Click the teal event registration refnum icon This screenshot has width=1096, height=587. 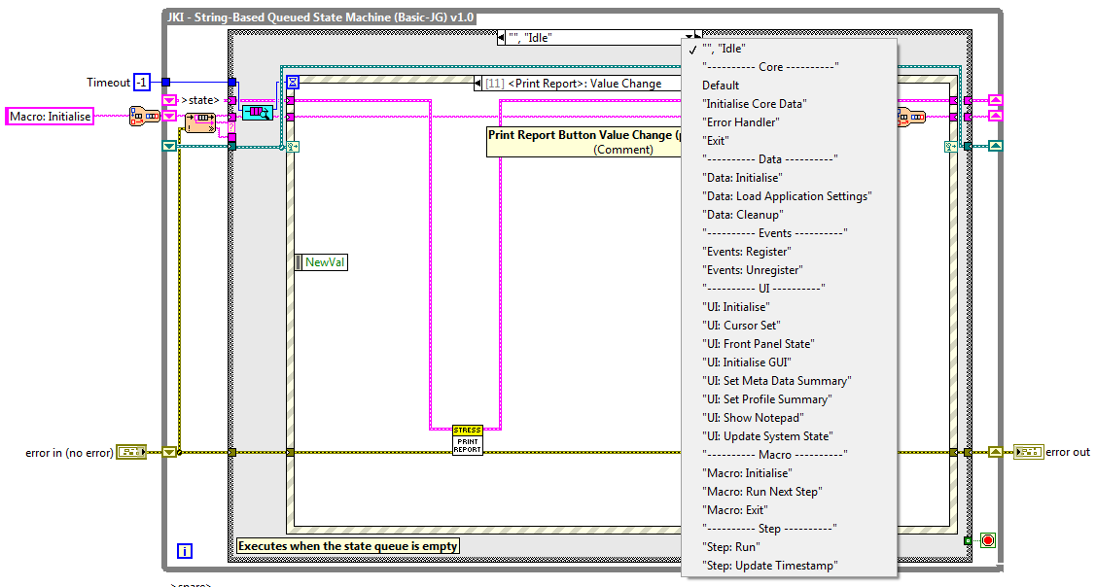[x=292, y=147]
